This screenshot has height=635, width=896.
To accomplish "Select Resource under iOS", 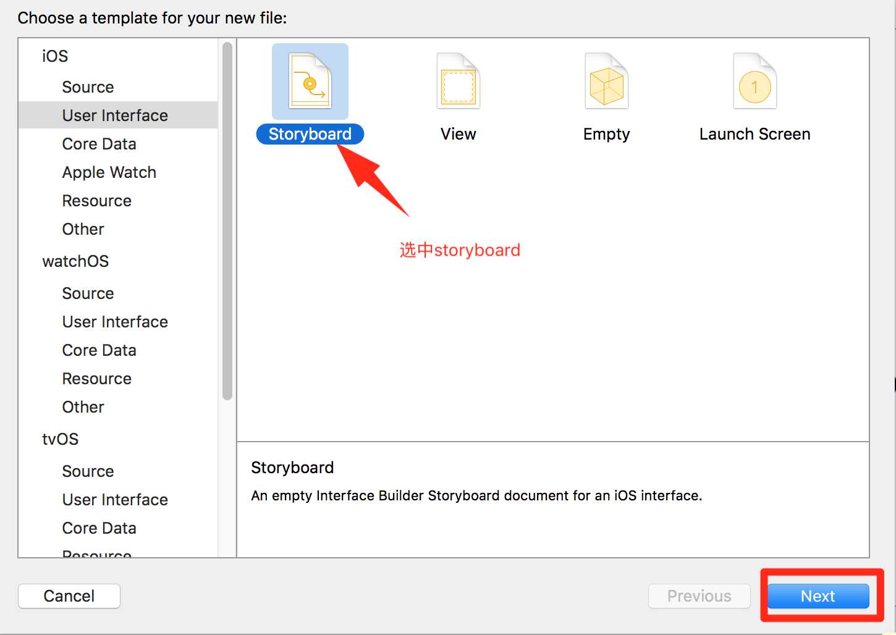I will pos(96,201).
